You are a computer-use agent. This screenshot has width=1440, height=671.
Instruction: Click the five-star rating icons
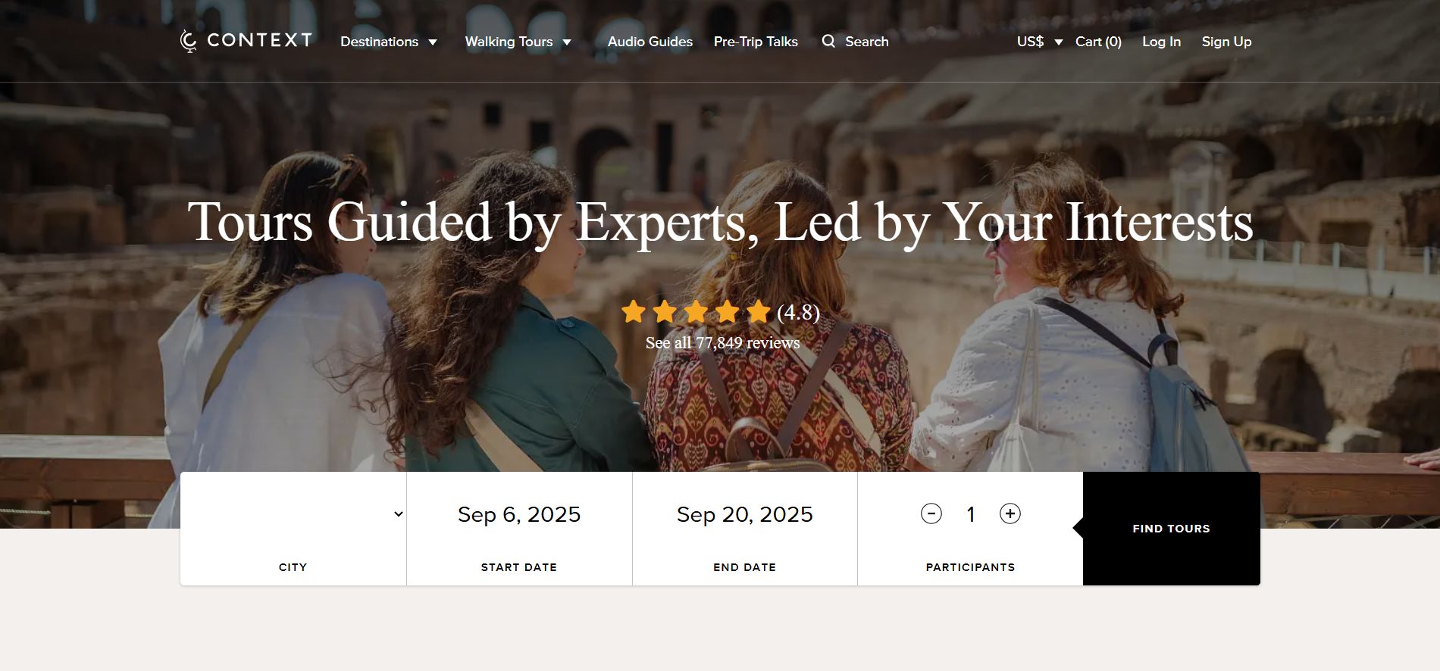tap(695, 311)
